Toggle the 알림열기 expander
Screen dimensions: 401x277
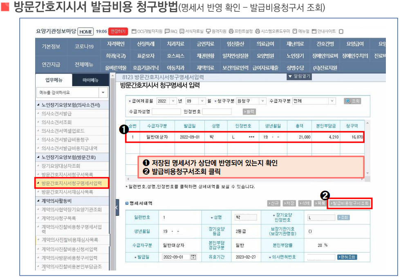(299, 76)
